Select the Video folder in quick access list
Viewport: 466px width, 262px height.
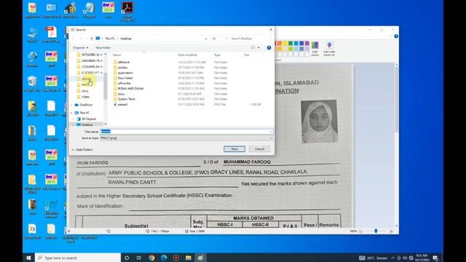(83, 97)
